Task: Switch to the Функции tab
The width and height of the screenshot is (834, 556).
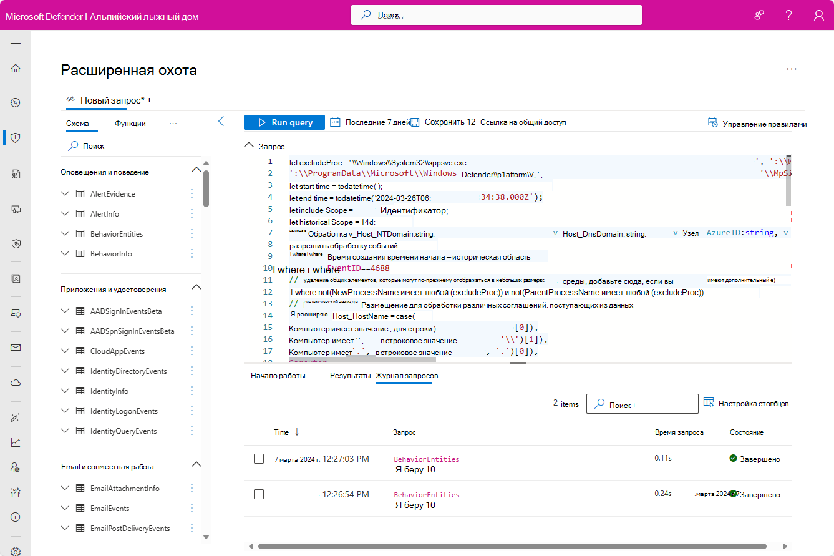Action: coord(130,124)
